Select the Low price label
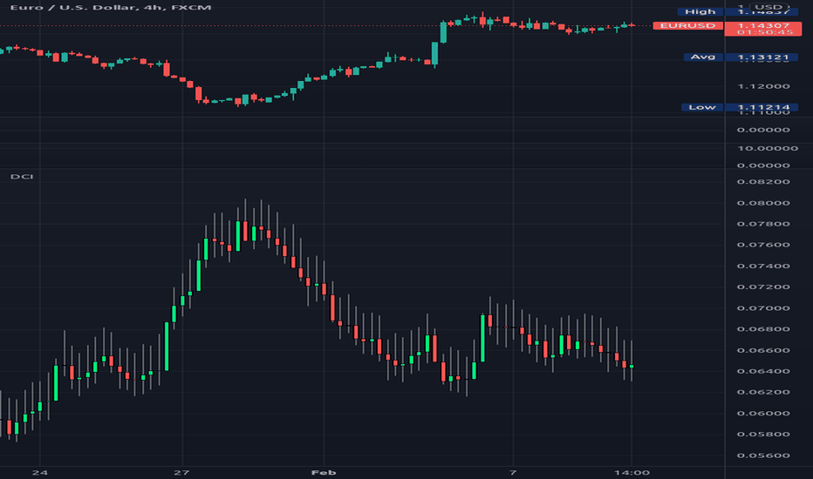The height and width of the screenshot is (479, 813). [x=702, y=107]
